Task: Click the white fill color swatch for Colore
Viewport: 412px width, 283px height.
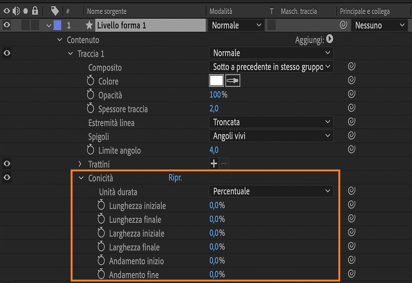Action: point(216,80)
